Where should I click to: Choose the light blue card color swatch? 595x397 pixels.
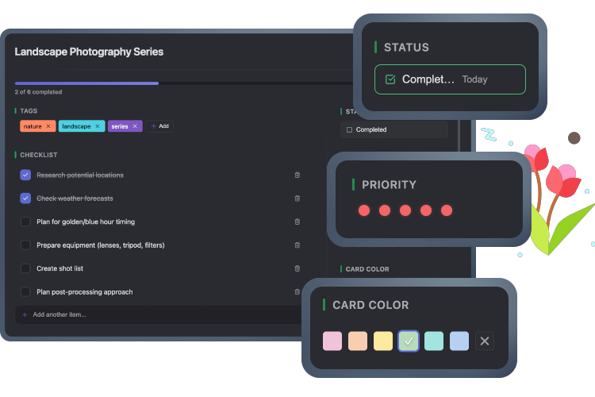click(459, 341)
